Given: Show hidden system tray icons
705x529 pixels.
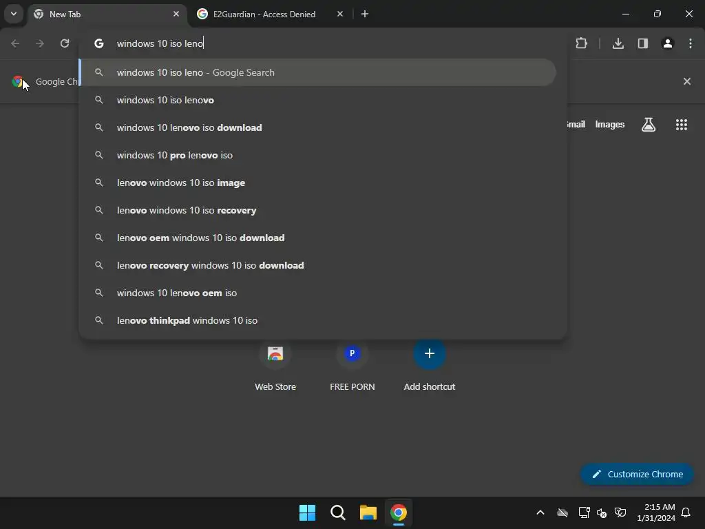Looking at the screenshot, I should (540, 512).
